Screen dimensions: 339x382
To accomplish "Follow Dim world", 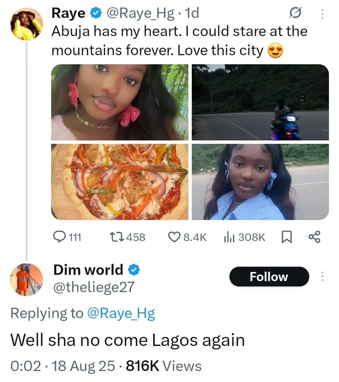I will click(269, 277).
